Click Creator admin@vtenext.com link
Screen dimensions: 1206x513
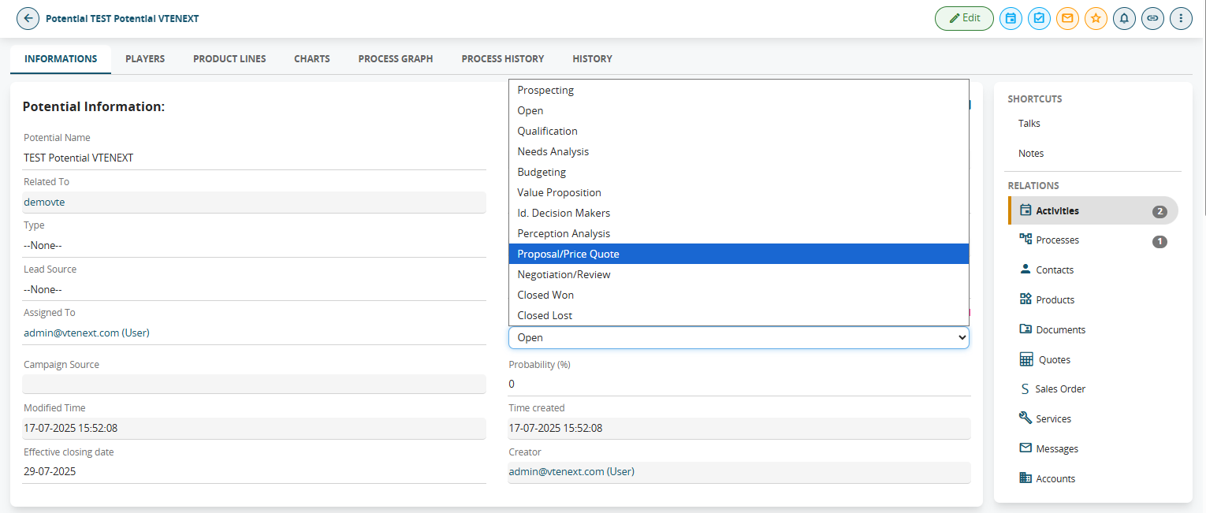point(571,472)
